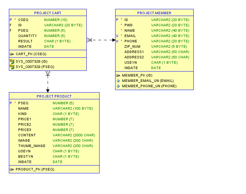This screenshot has height=194, width=246.
Task: Select the PROJECT.MEMBER table title
Action: click(x=154, y=13)
